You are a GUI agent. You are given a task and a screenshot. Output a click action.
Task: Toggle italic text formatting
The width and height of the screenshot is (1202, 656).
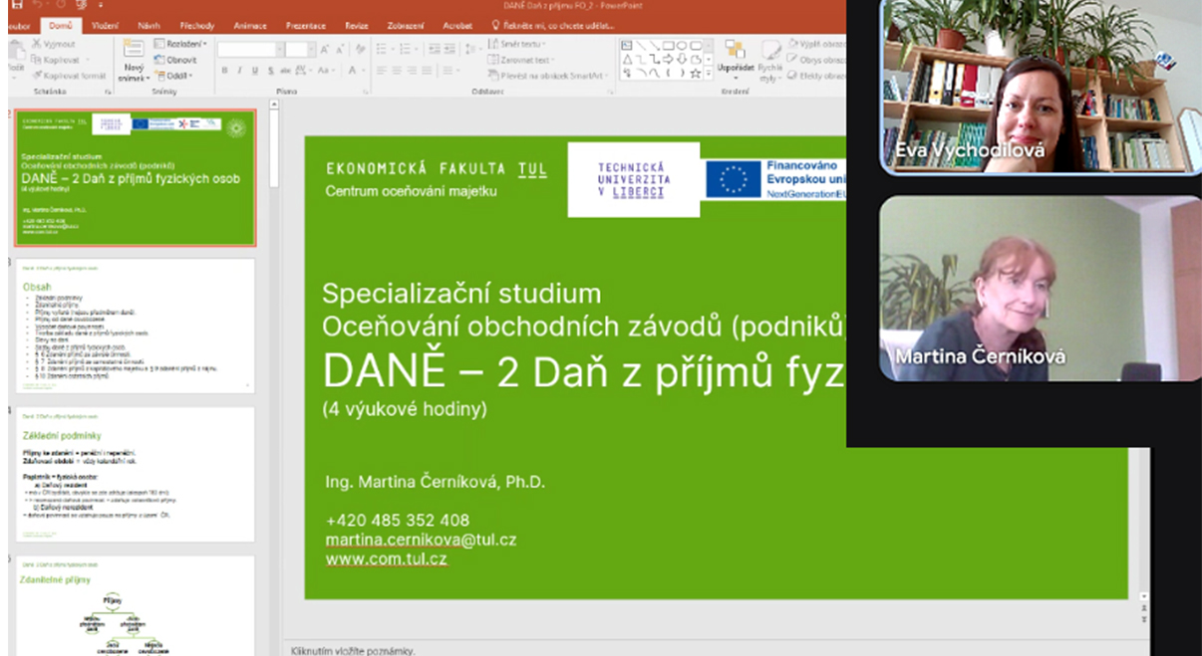[x=239, y=71]
